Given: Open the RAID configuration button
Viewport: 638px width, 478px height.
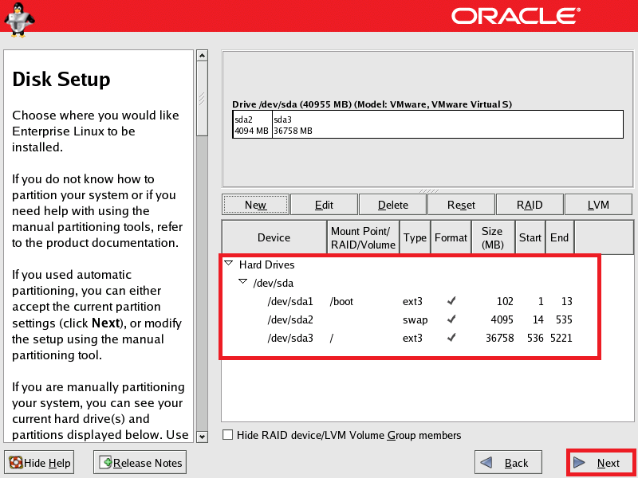Looking at the screenshot, I should click(x=530, y=205).
